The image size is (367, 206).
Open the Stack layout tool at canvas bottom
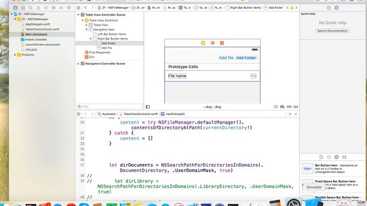[x=276, y=107]
